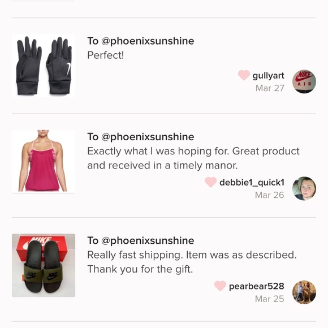Screen dimensions: 328x328
Task: Tap @phoenixsunshine in the slides review
Action: (x=148, y=241)
